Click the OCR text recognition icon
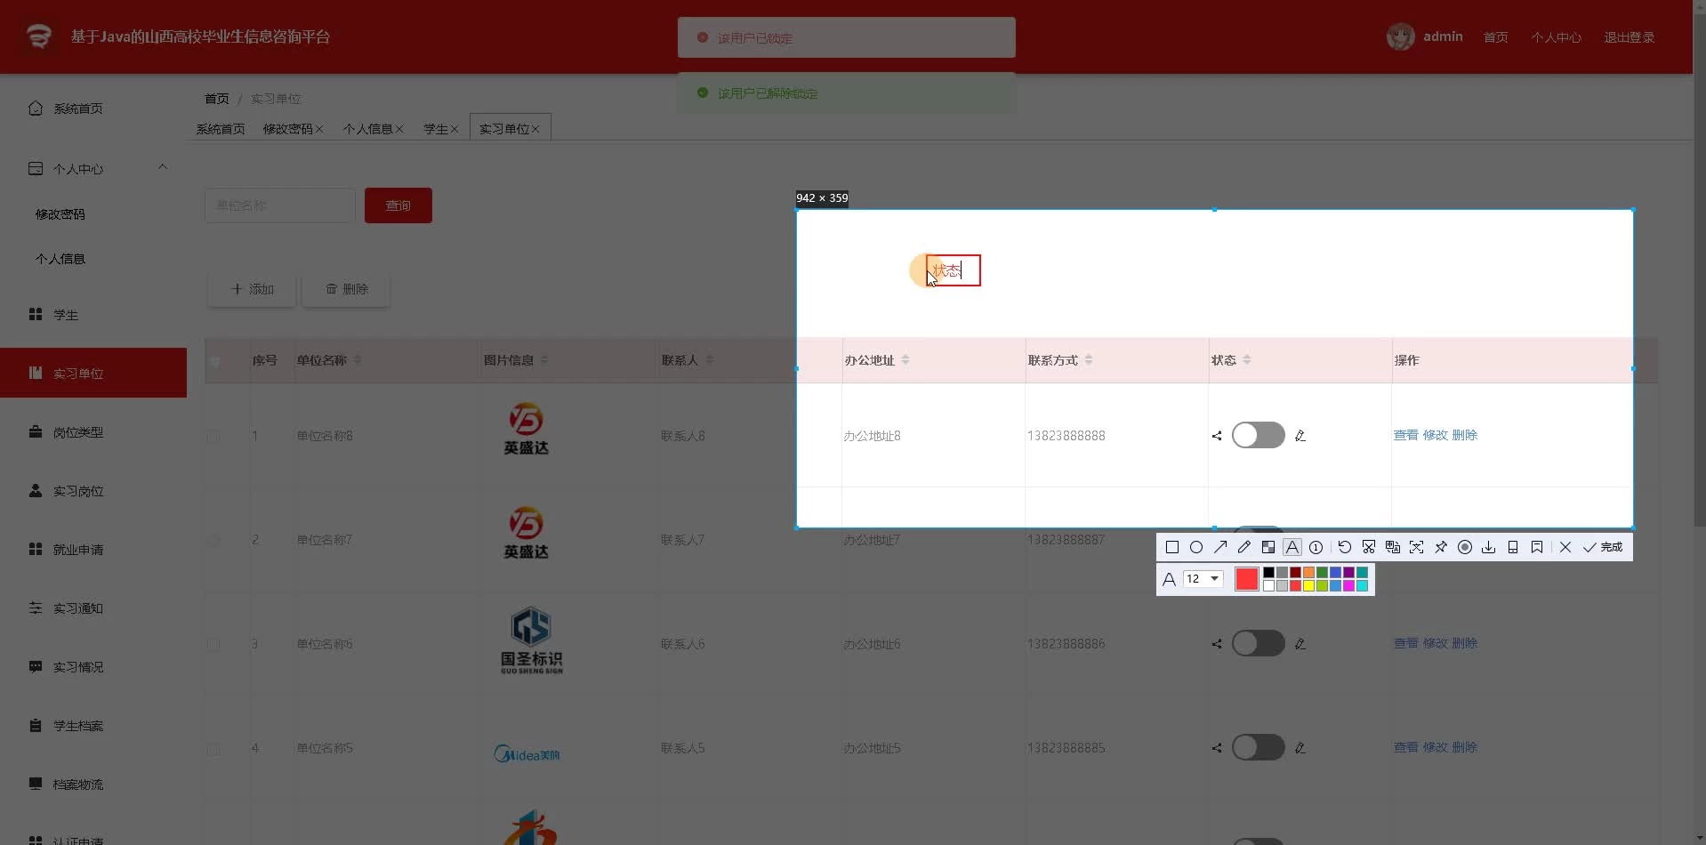Screen dimensions: 1706x845 (1417, 547)
